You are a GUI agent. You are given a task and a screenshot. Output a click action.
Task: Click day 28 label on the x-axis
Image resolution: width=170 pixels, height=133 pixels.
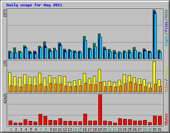tap(144, 129)
